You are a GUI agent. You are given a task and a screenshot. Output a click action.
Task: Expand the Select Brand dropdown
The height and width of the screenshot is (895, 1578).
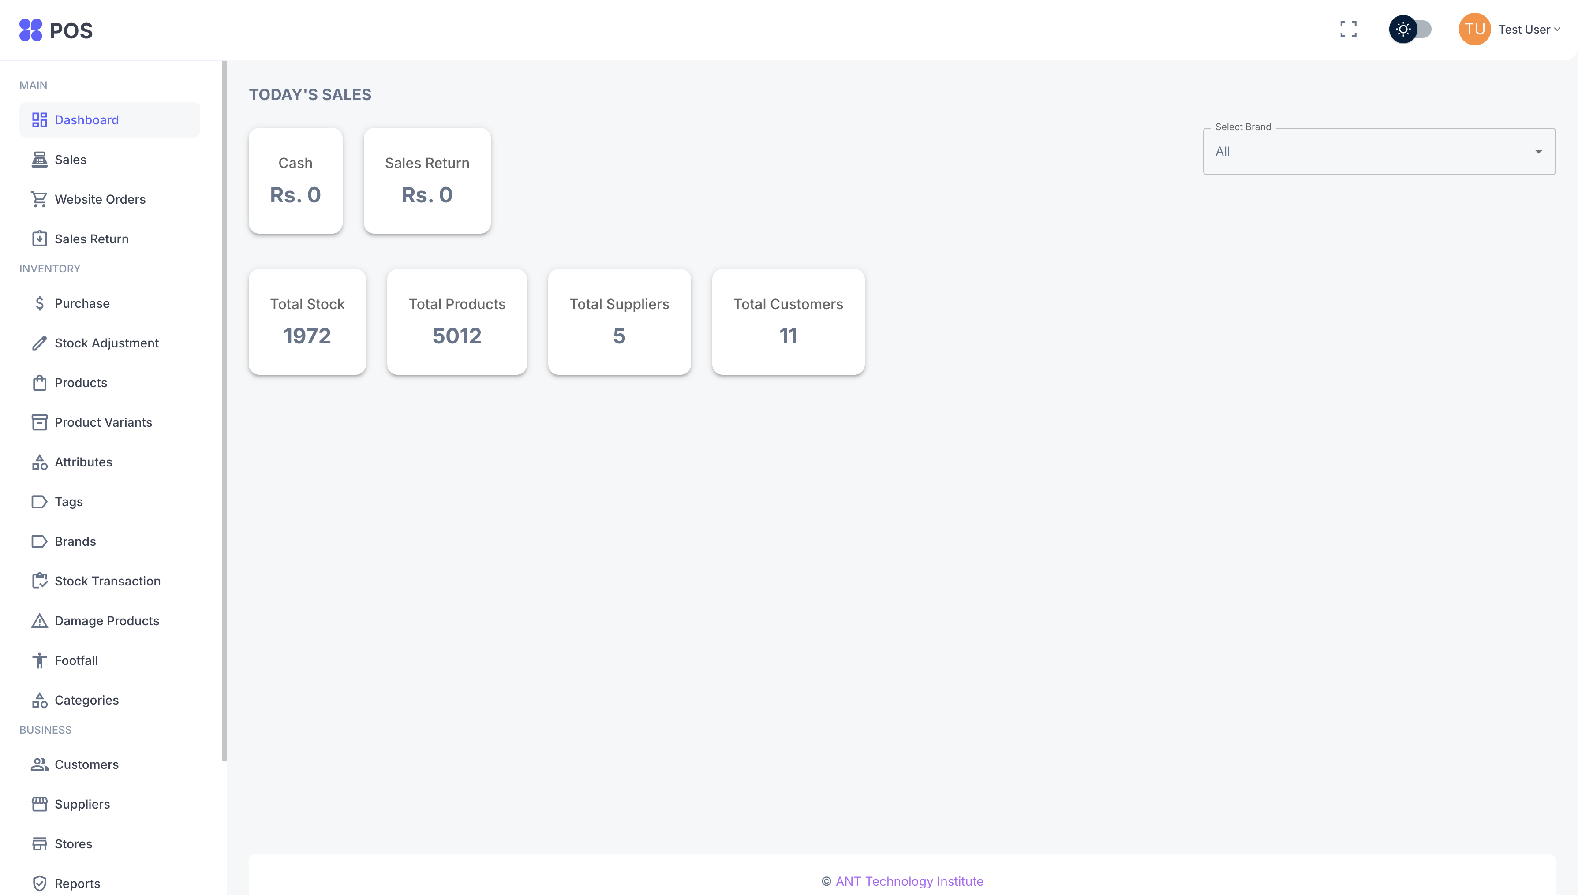(x=1378, y=151)
